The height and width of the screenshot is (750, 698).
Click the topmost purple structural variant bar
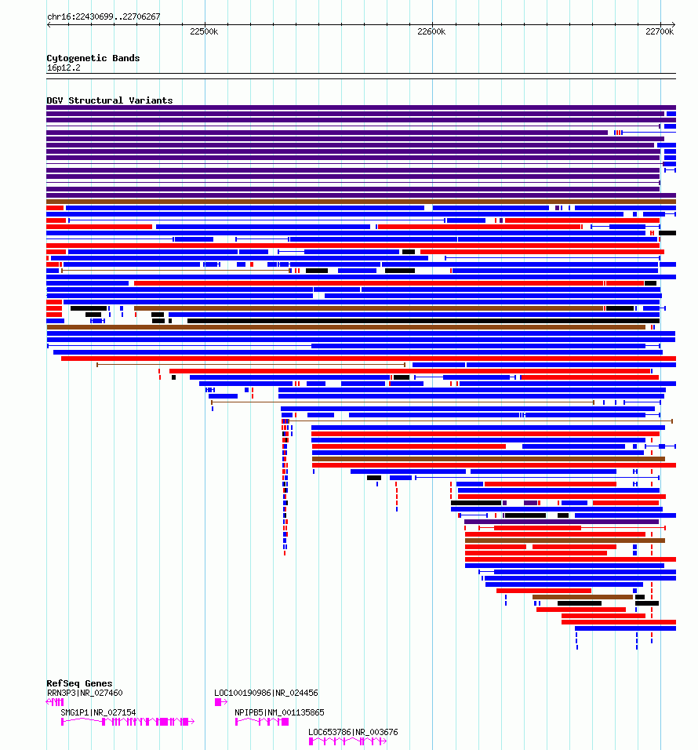point(361,107)
